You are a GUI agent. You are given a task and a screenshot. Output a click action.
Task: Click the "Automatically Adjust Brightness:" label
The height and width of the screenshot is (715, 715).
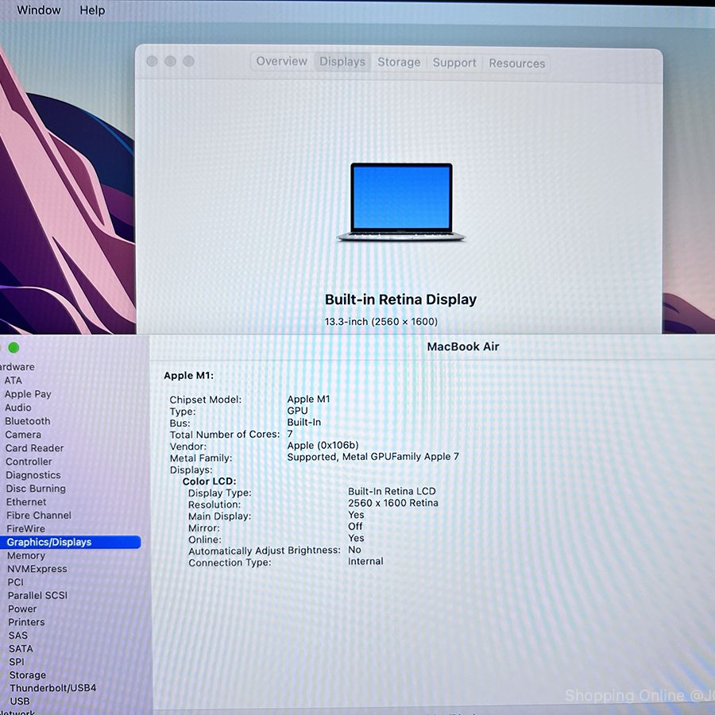coord(265,551)
